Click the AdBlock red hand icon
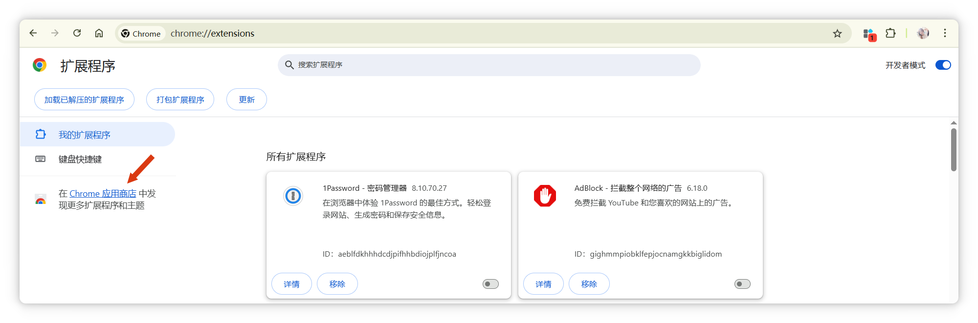Image resolution: width=978 pixels, height=323 pixels. pyautogui.click(x=545, y=196)
